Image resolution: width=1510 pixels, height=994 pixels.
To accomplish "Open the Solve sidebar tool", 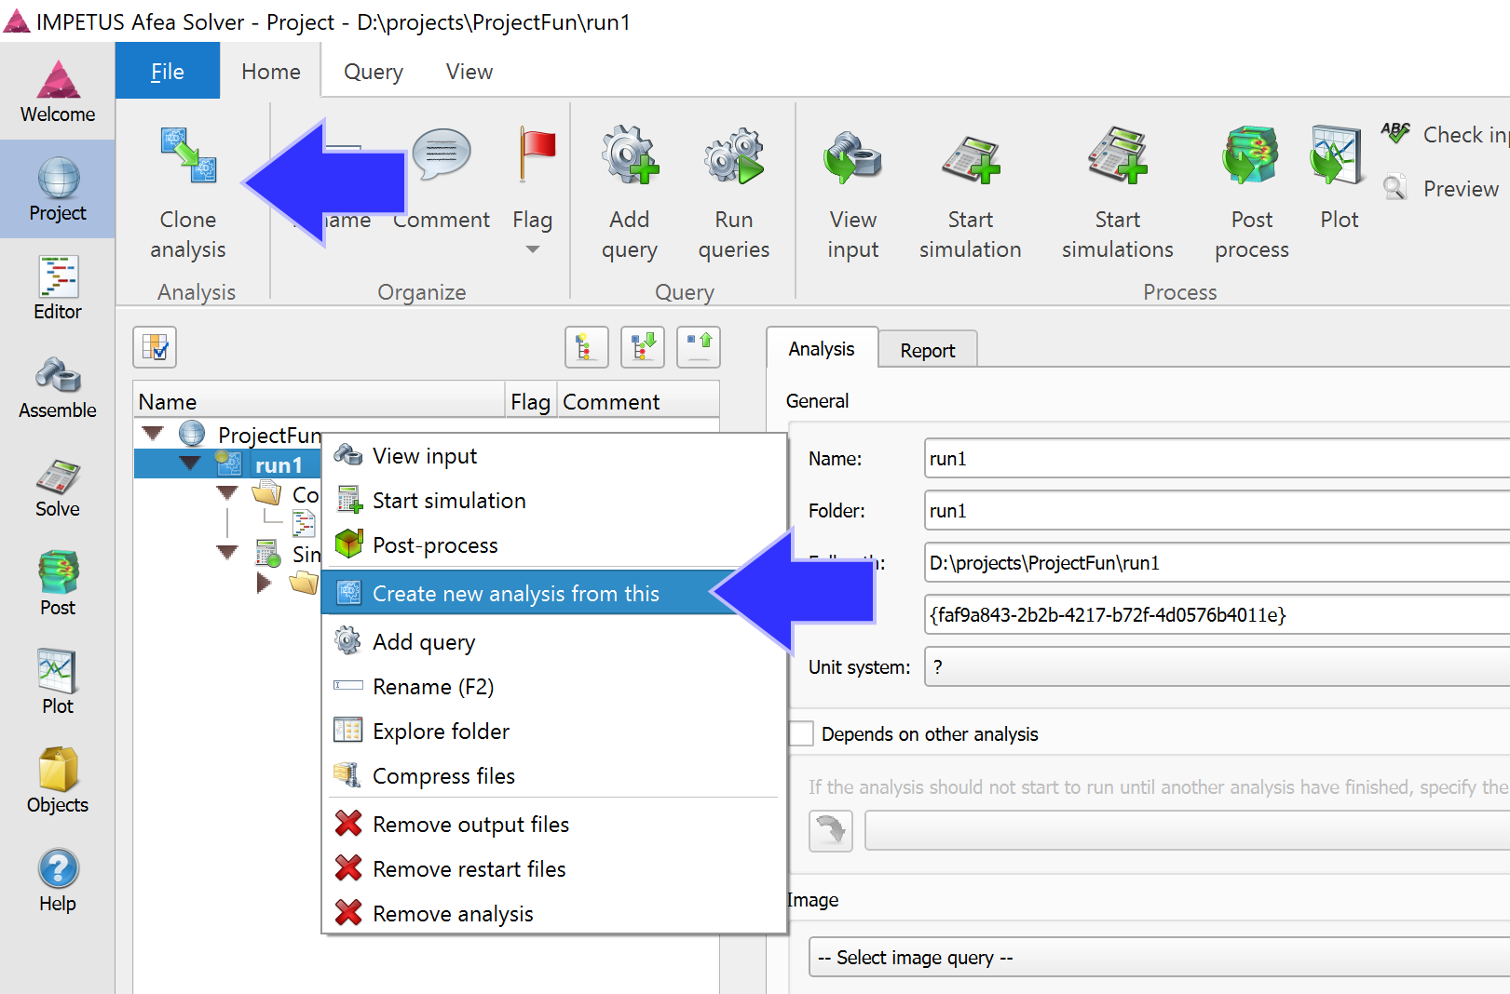I will [58, 486].
